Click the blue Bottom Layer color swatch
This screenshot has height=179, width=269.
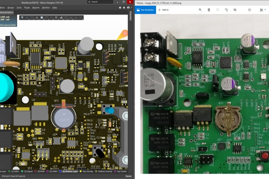(60, 171)
